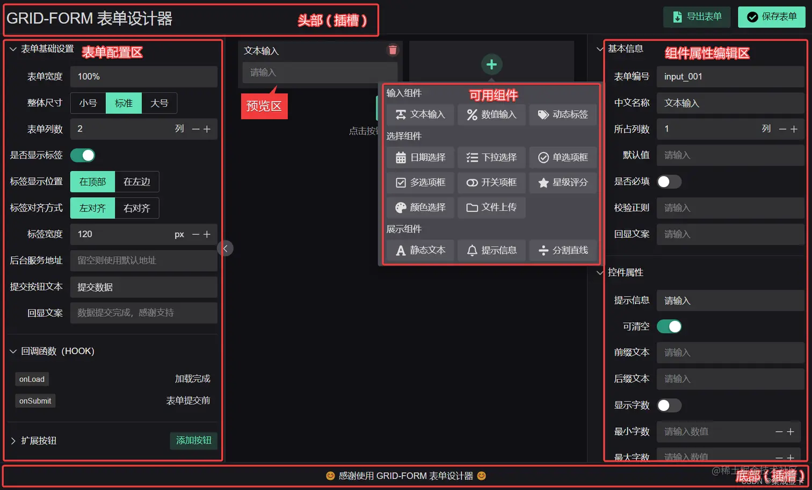Choose the 星级评分 star component
Screen dimensions: 812x490
[x=563, y=183]
